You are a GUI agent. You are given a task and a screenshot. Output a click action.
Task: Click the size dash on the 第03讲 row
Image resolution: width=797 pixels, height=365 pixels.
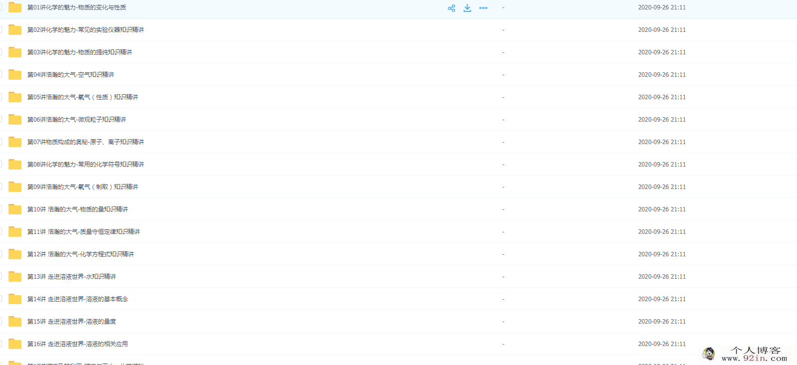coord(503,52)
